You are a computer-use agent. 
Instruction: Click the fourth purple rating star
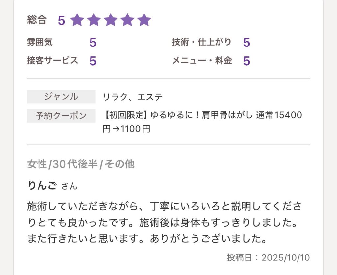point(127,20)
